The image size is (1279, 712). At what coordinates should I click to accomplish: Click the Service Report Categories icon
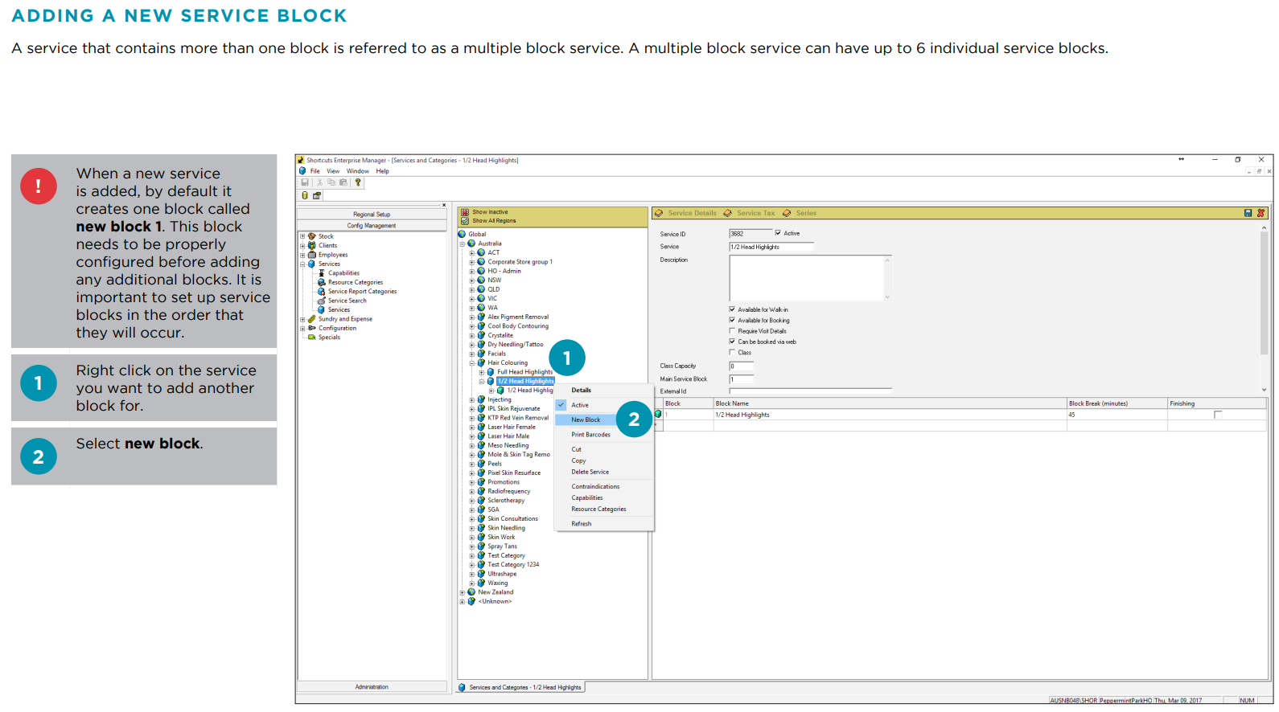(x=322, y=292)
